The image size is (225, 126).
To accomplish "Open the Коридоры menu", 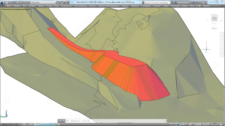I will pos(146,6).
